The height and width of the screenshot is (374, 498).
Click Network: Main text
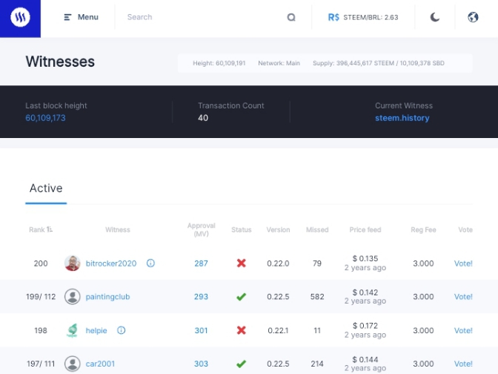[279, 63]
